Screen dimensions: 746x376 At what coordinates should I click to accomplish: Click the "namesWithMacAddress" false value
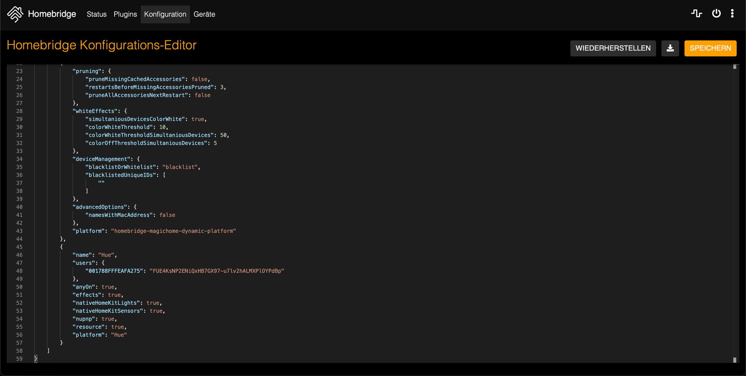[x=167, y=215]
